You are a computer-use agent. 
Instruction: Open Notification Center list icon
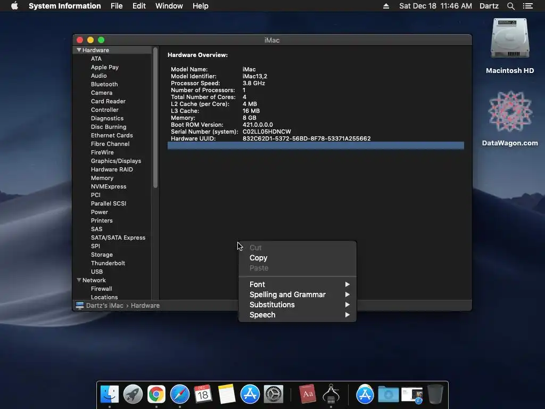tap(527, 6)
